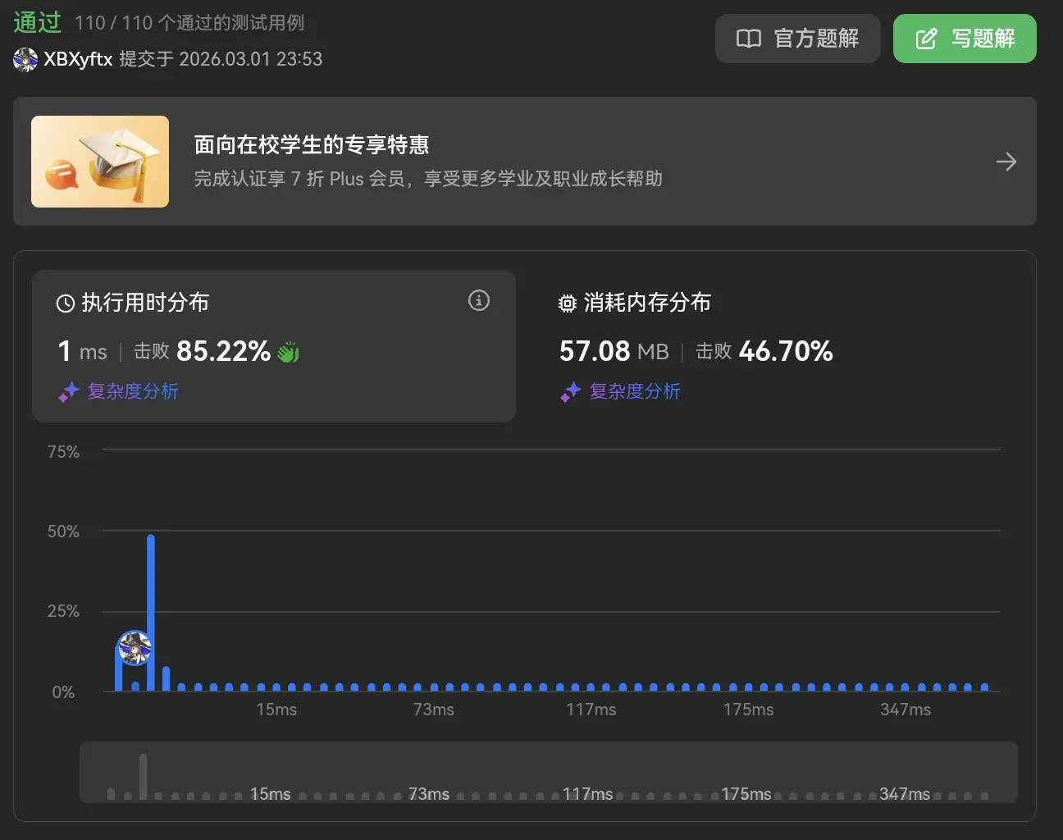Click the graduation cap promo thumbnail

[x=100, y=162]
